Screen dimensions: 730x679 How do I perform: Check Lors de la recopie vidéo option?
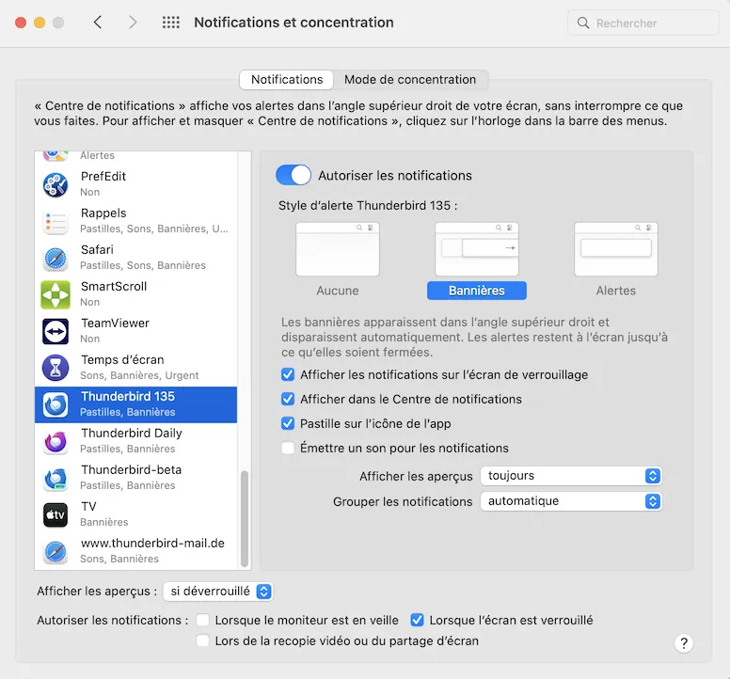(202, 640)
